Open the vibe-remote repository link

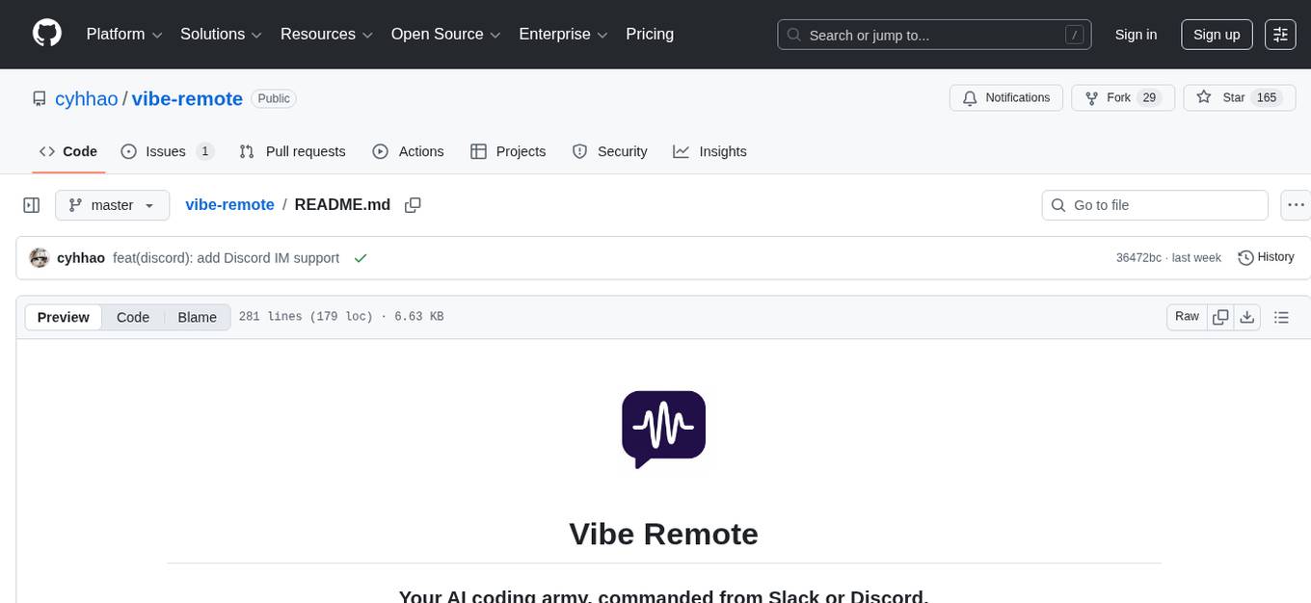pyautogui.click(x=187, y=98)
